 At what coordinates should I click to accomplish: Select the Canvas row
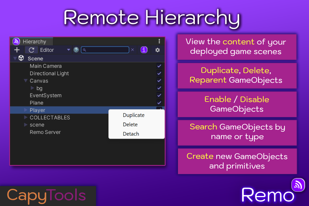coord(87,81)
